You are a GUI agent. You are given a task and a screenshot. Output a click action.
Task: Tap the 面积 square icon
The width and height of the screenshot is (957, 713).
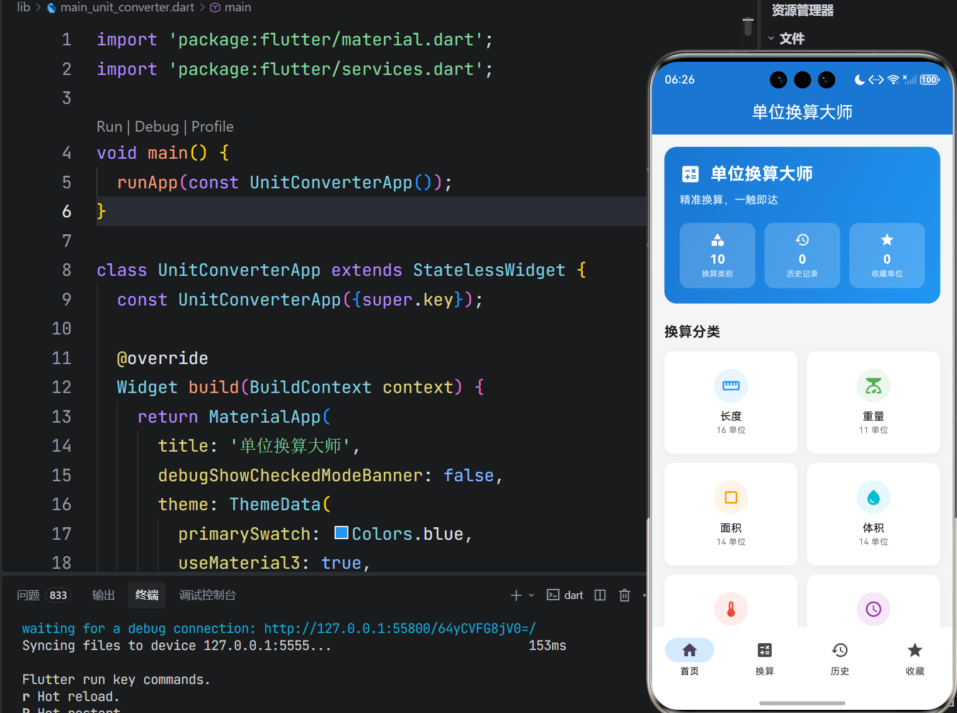pos(731,498)
